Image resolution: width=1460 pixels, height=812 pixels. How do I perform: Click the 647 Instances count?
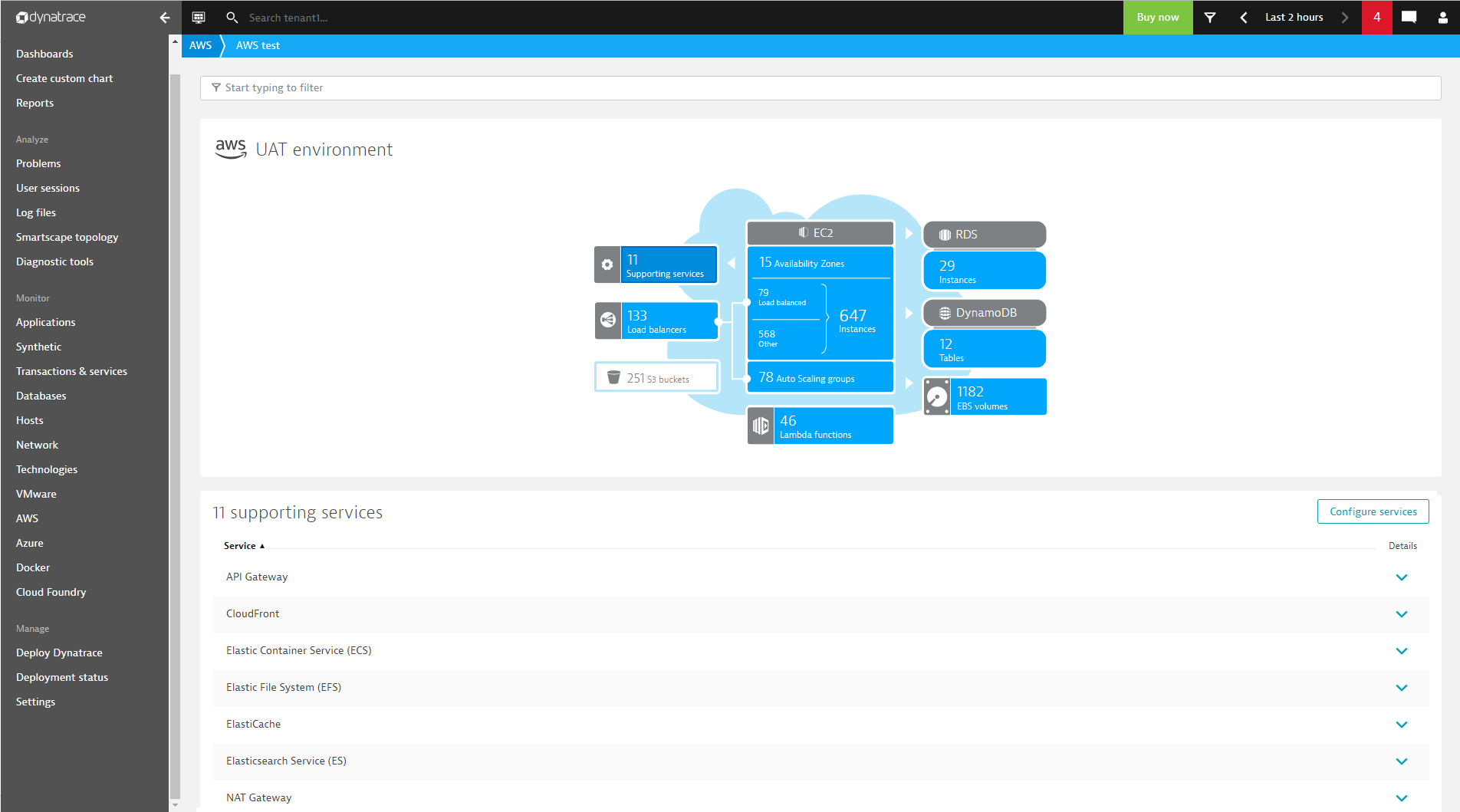(x=857, y=320)
